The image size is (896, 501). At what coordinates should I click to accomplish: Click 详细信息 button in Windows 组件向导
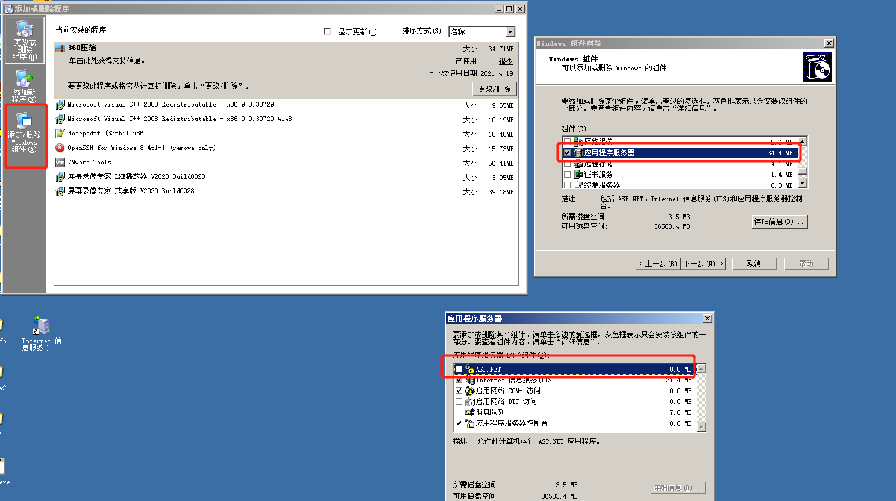(x=779, y=222)
